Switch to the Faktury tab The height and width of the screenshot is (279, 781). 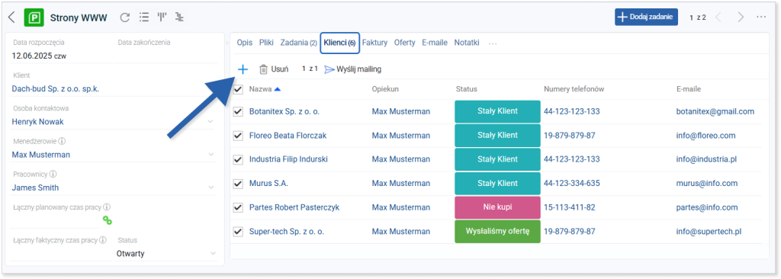coord(374,43)
